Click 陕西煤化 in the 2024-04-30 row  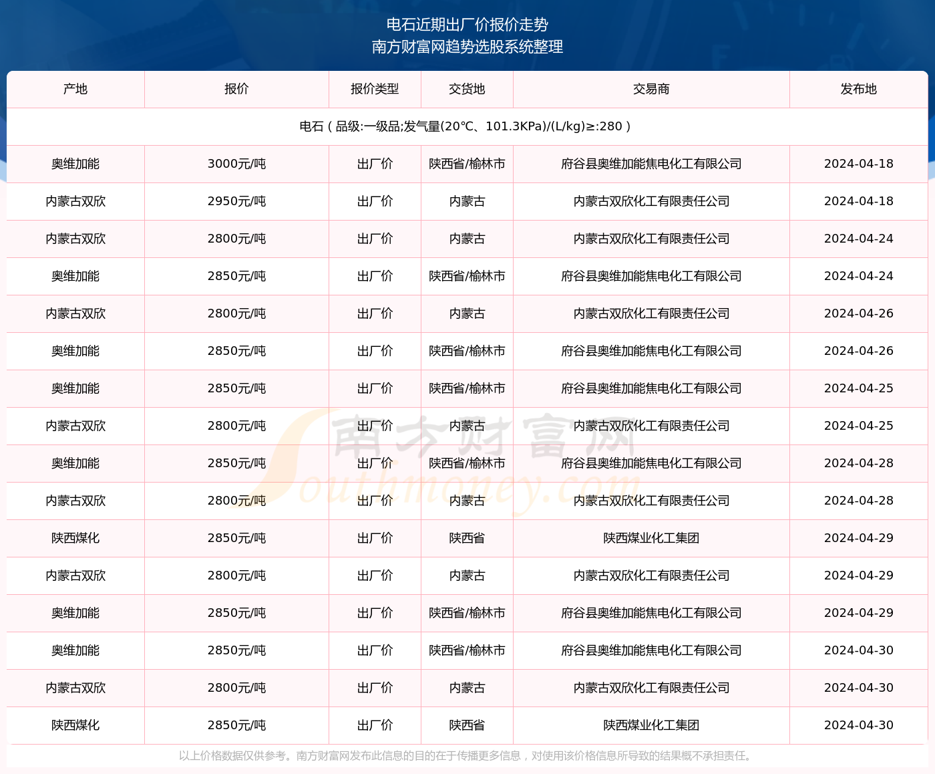pyautogui.click(x=75, y=725)
